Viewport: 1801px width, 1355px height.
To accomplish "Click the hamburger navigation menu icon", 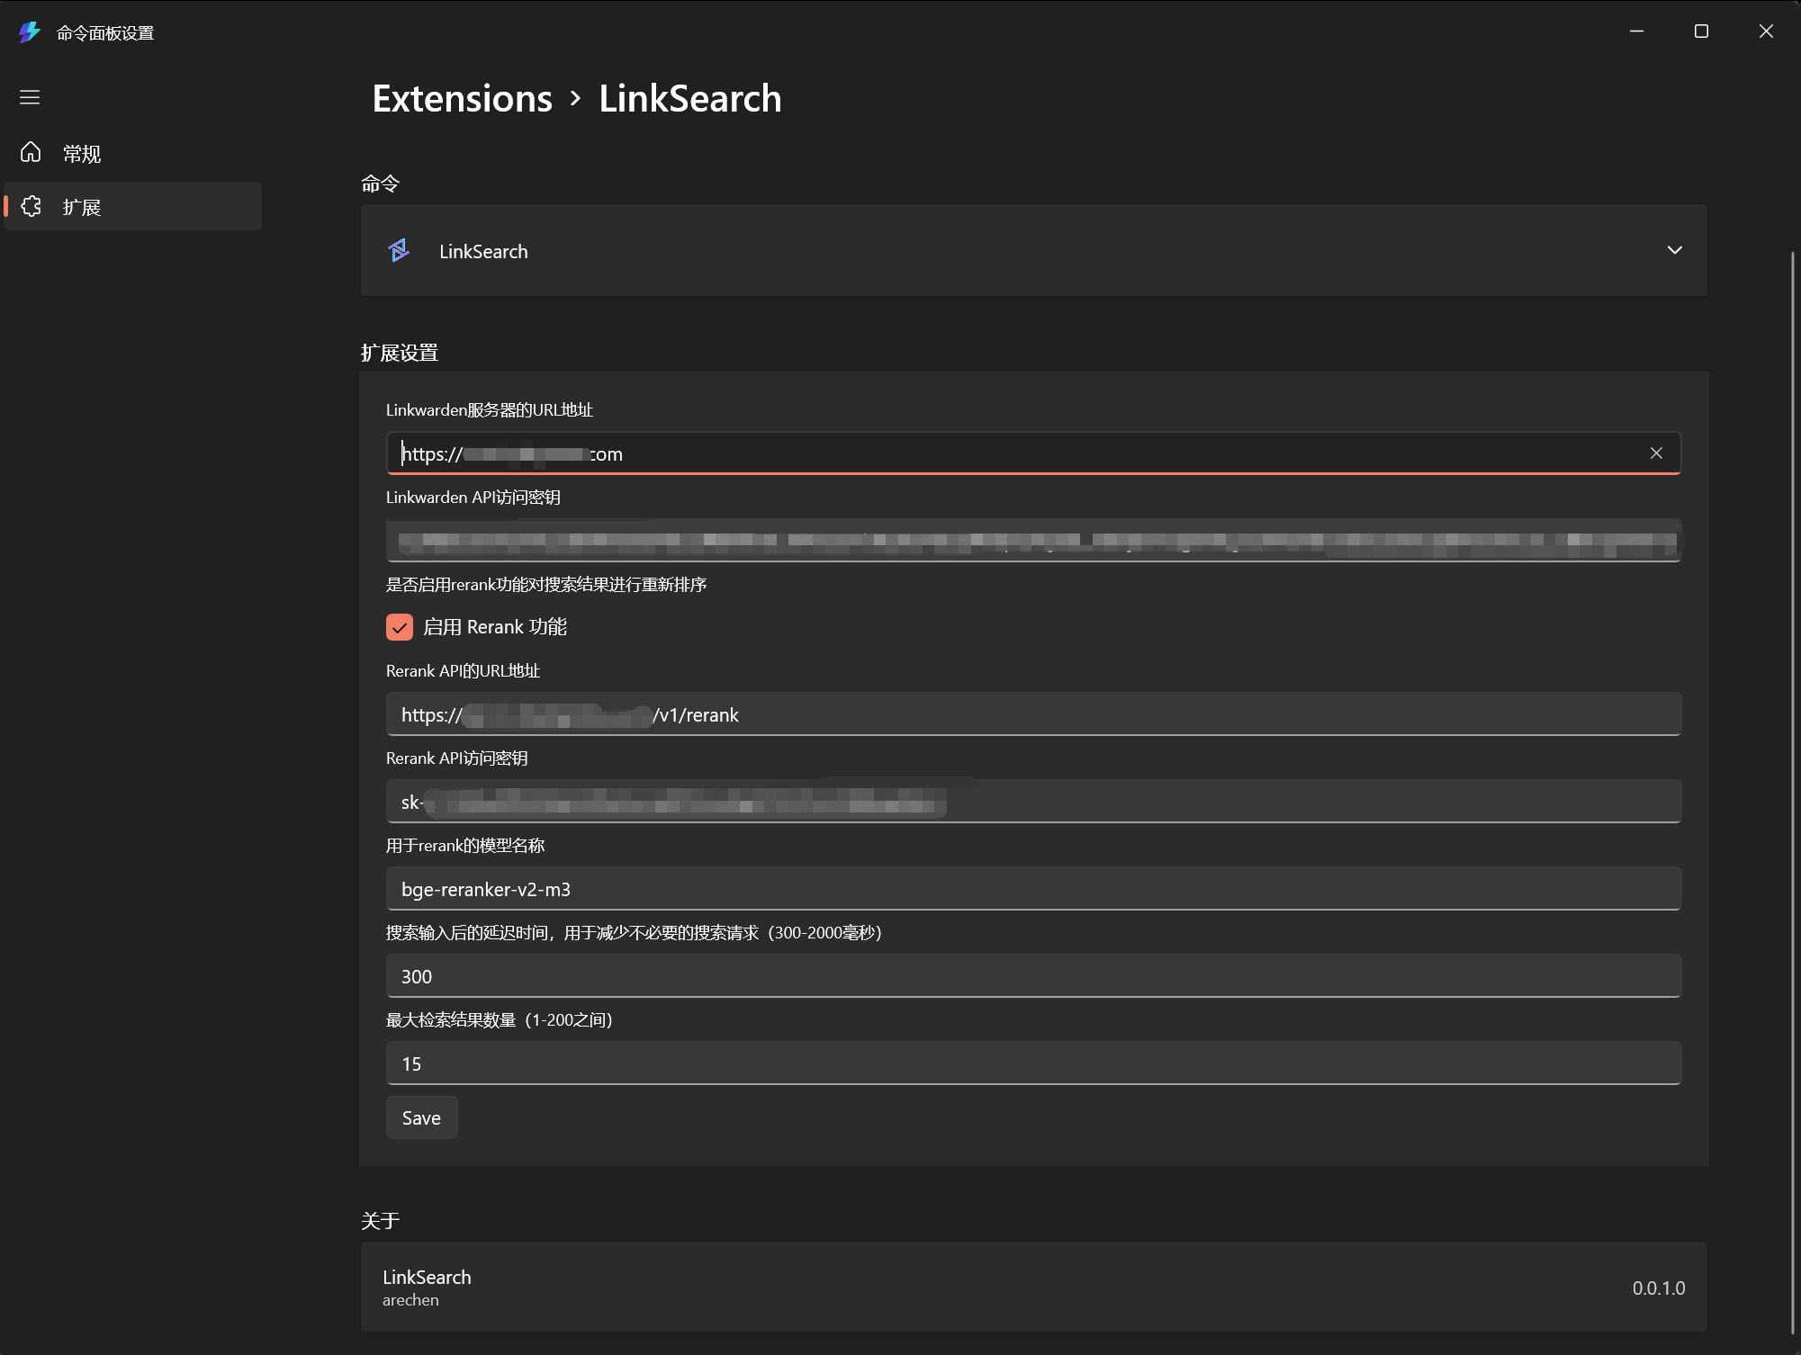I will click(x=30, y=97).
